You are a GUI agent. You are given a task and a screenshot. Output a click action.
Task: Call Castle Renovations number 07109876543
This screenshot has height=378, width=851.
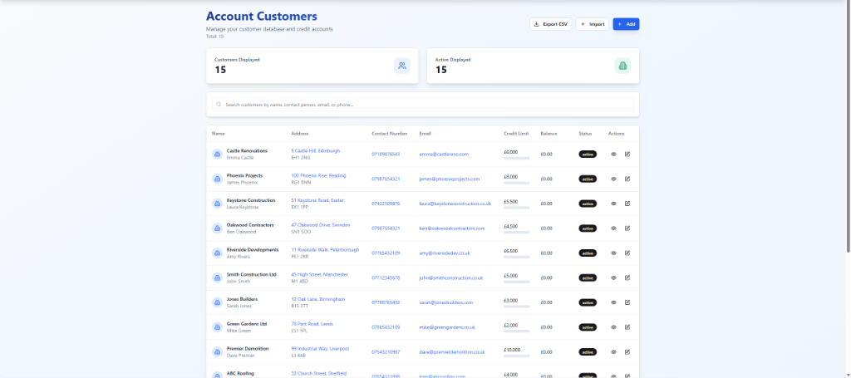[386, 154]
